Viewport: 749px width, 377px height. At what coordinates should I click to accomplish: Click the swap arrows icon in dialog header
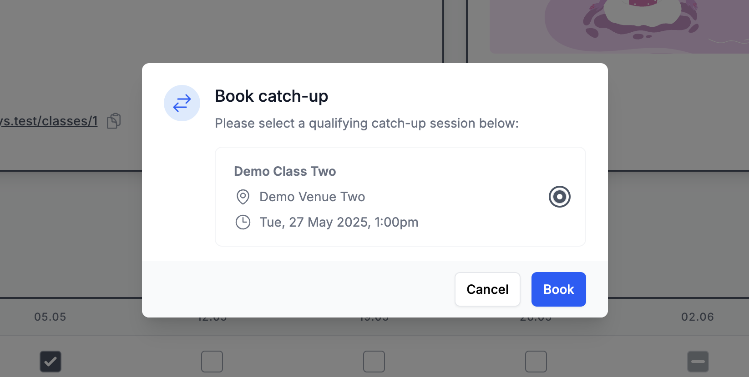pos(182,103)
